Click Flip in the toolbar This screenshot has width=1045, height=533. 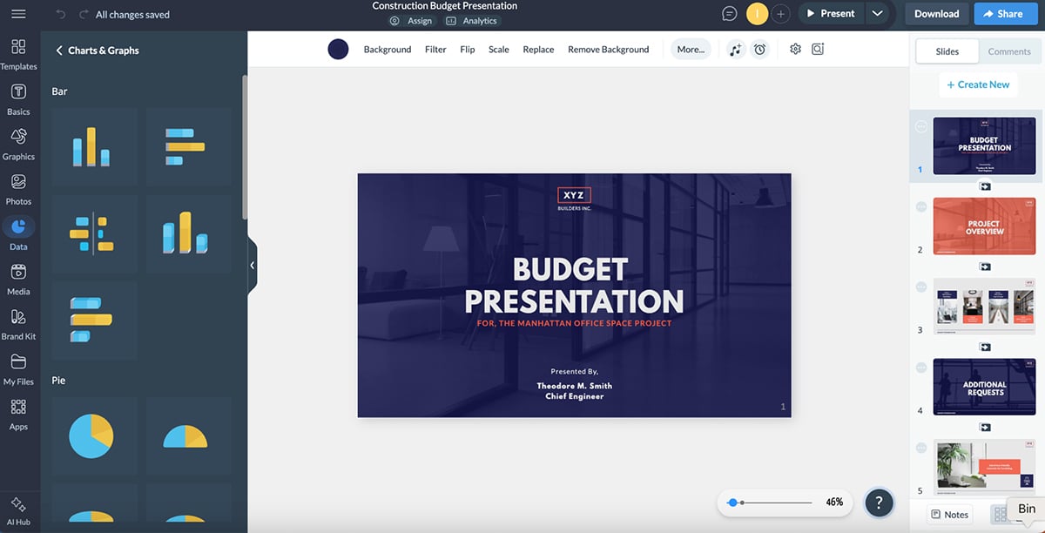coord(468,50)
